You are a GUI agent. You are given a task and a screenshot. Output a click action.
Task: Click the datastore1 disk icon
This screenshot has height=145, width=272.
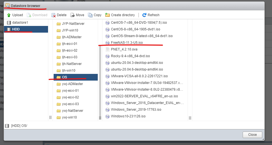(9, 23)
